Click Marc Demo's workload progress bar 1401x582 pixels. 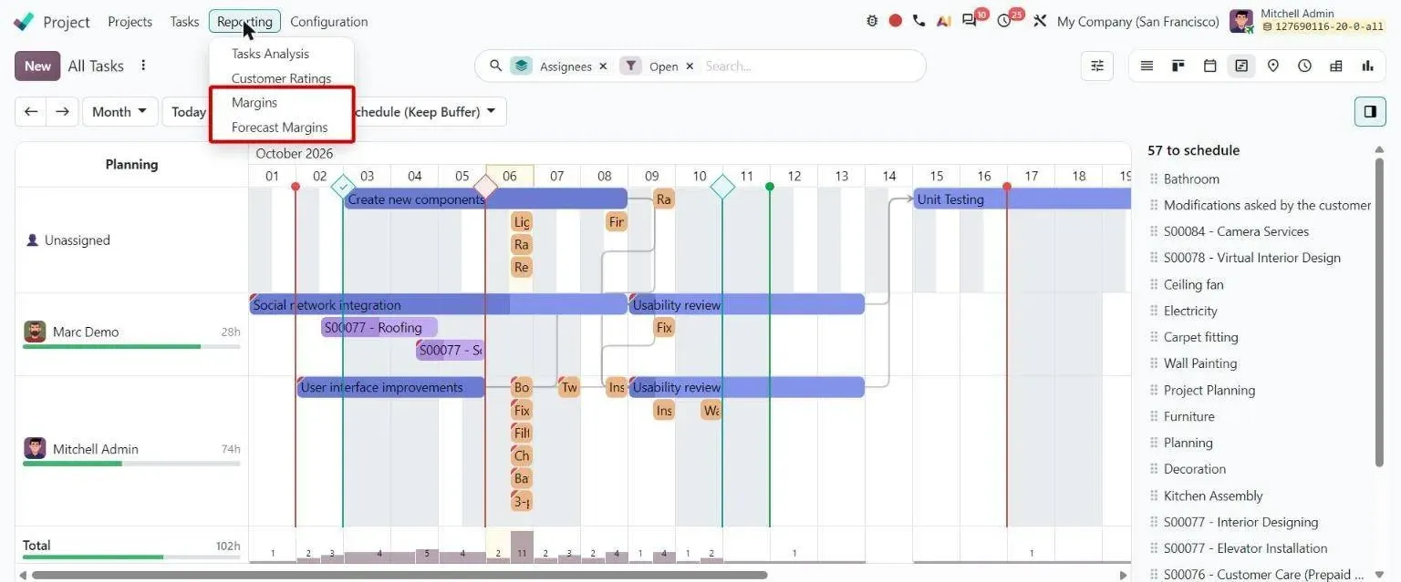pyautogui.click(x=131, y=347)
